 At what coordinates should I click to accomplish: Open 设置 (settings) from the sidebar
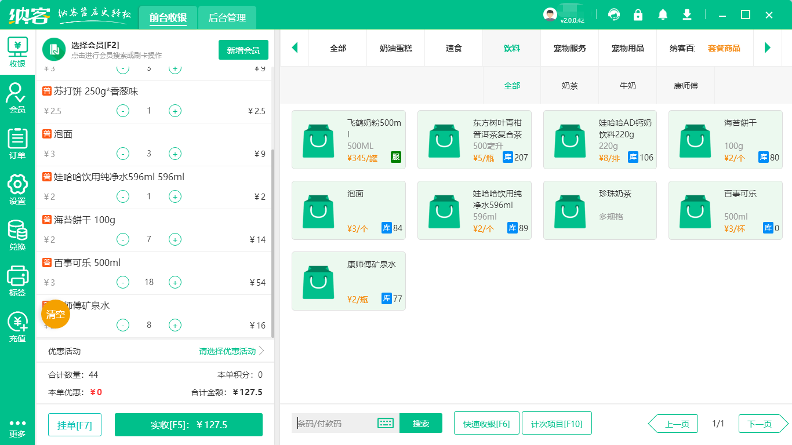point(17,188)
